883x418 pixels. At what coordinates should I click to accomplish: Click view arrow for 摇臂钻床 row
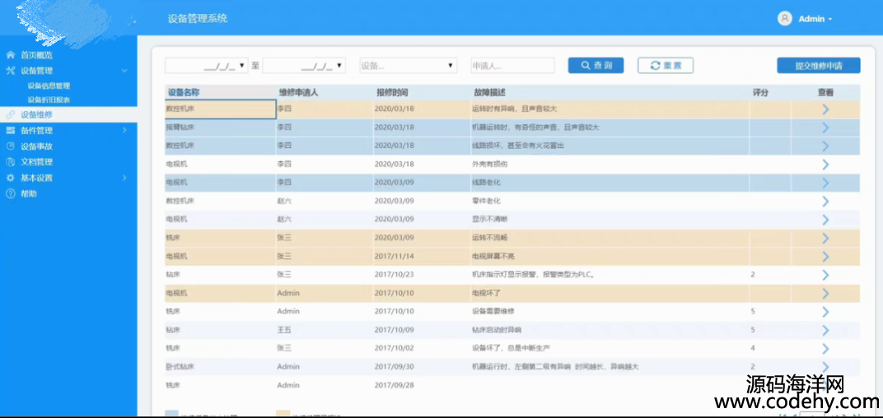coord(825,128)
